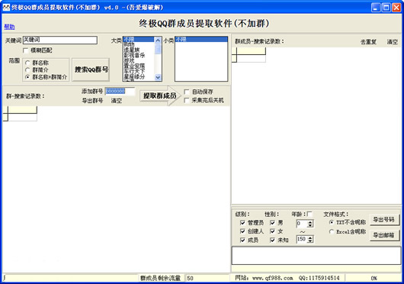Enable the 模糊匹配 fuzzy match checkbox

coord(25,50)
